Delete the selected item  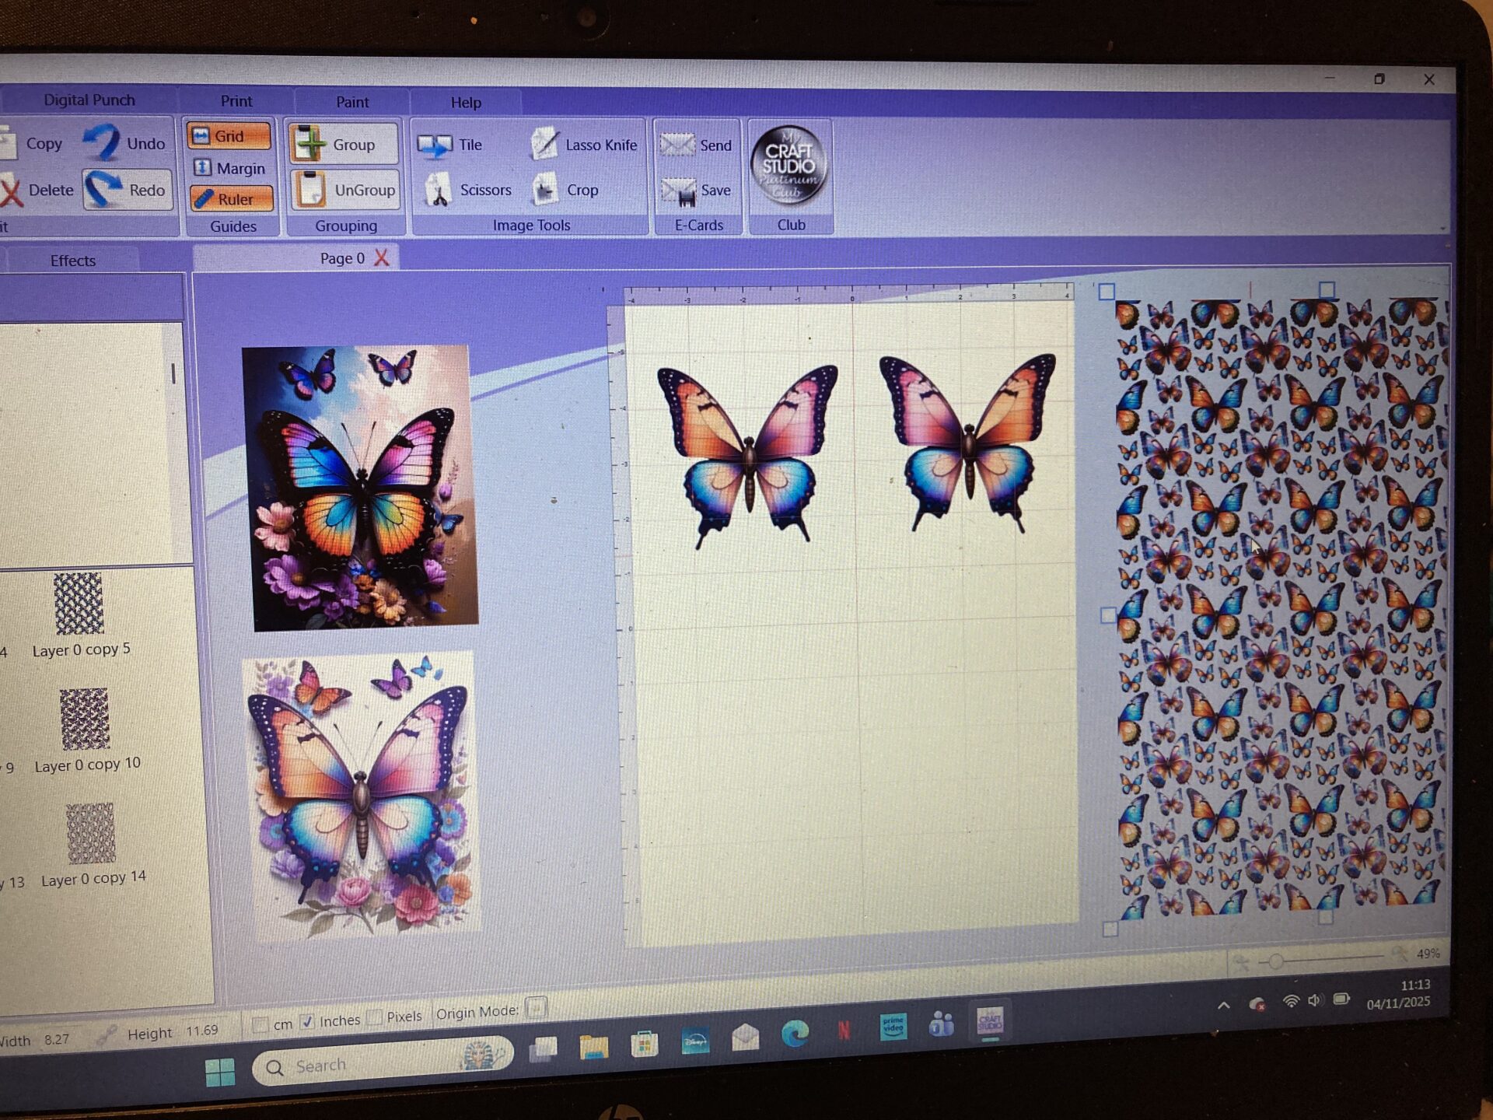pos(37,190)
